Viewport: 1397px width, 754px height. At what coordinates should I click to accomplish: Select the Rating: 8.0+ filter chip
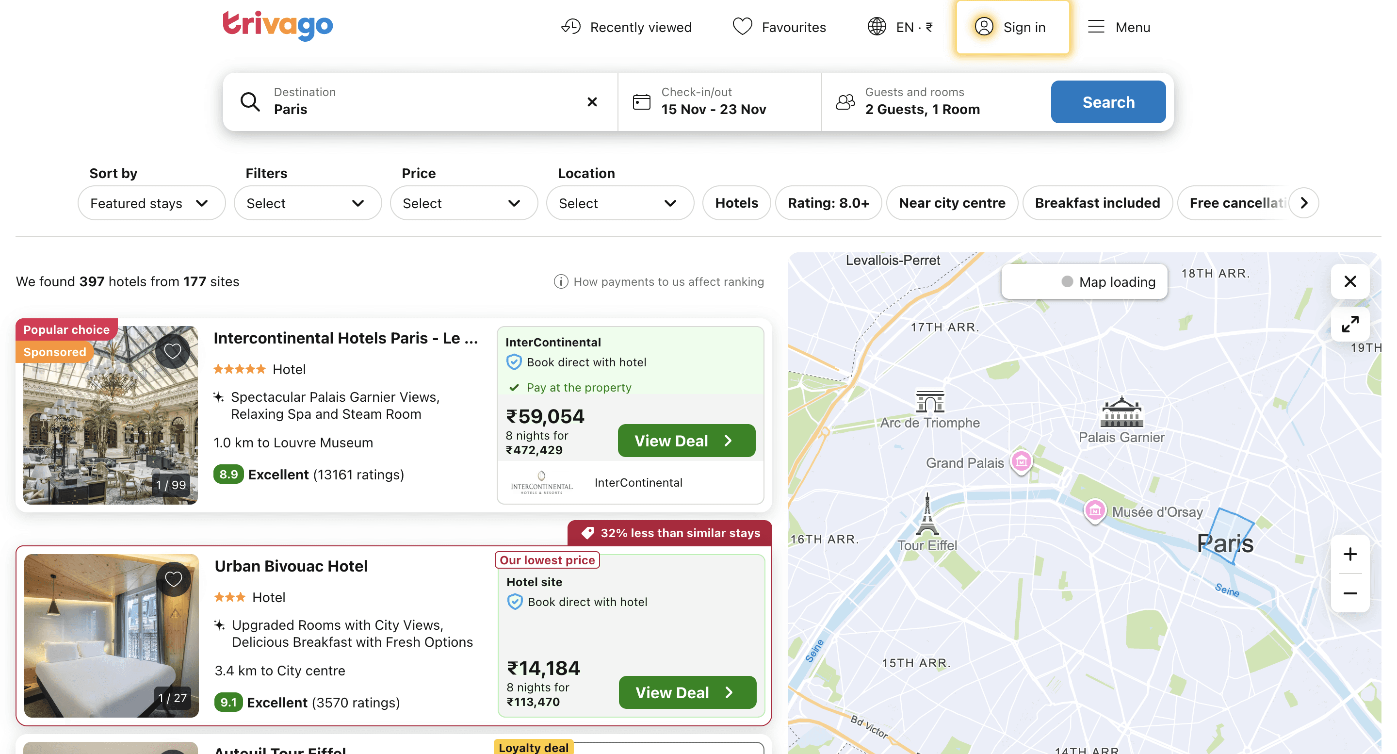[828, 203]
